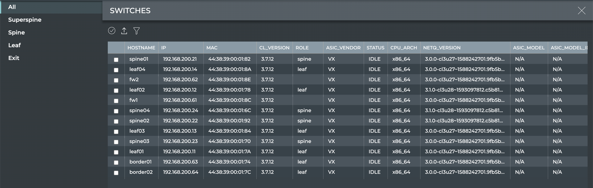Mark the spine04 row checkbox
The image size is (593, 188).
116,111
